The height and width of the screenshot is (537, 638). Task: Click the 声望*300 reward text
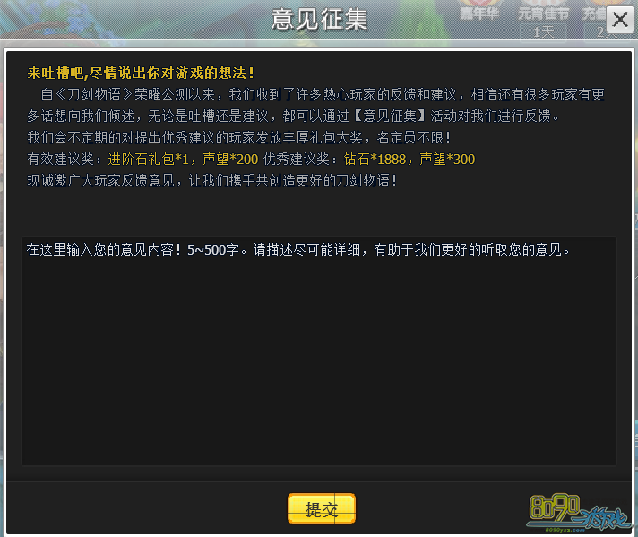(447, 160)
